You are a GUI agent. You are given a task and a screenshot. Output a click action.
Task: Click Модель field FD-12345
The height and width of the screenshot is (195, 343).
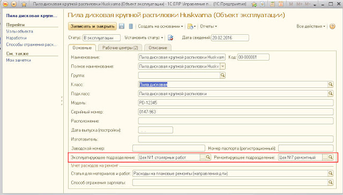[x=236, y=103]
